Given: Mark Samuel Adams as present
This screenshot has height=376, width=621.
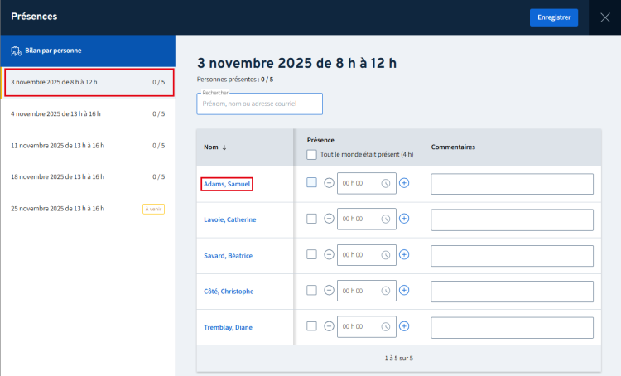Looking at the screenshot, I should point(311,183).
